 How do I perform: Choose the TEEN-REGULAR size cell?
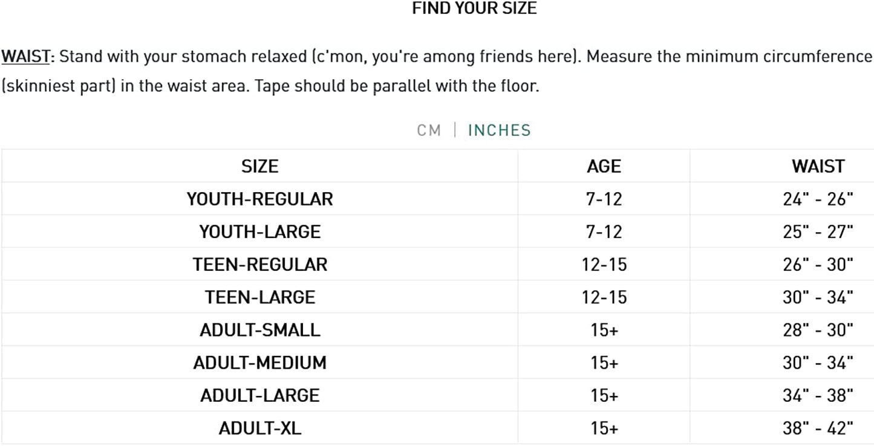click(x=259, y=264)
